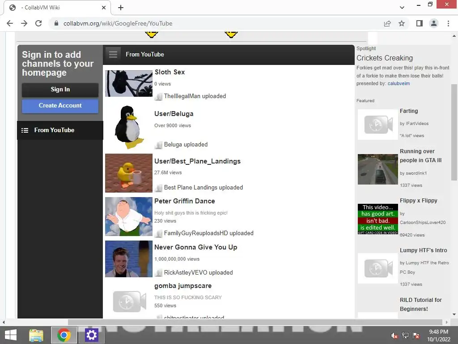Click the penguin thumbnail for User/Beluga
458x344 pixels.
coord(129,127)
